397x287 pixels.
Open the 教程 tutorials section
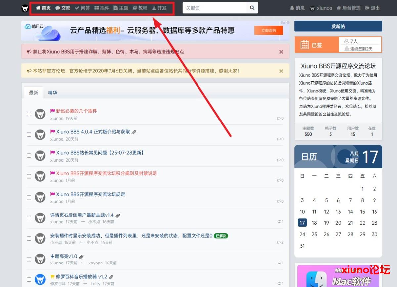pyautogui.click(x=140, y=8)
